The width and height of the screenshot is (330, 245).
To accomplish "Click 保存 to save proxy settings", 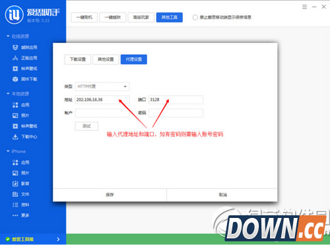I will coord(110,195).
